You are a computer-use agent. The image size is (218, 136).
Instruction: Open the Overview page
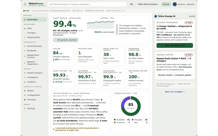click(35, 20)
